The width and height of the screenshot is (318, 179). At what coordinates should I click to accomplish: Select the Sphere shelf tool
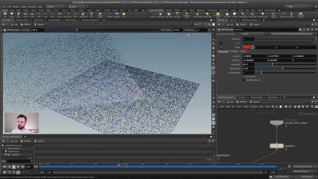pyautogui.click(x=12, y=14)
